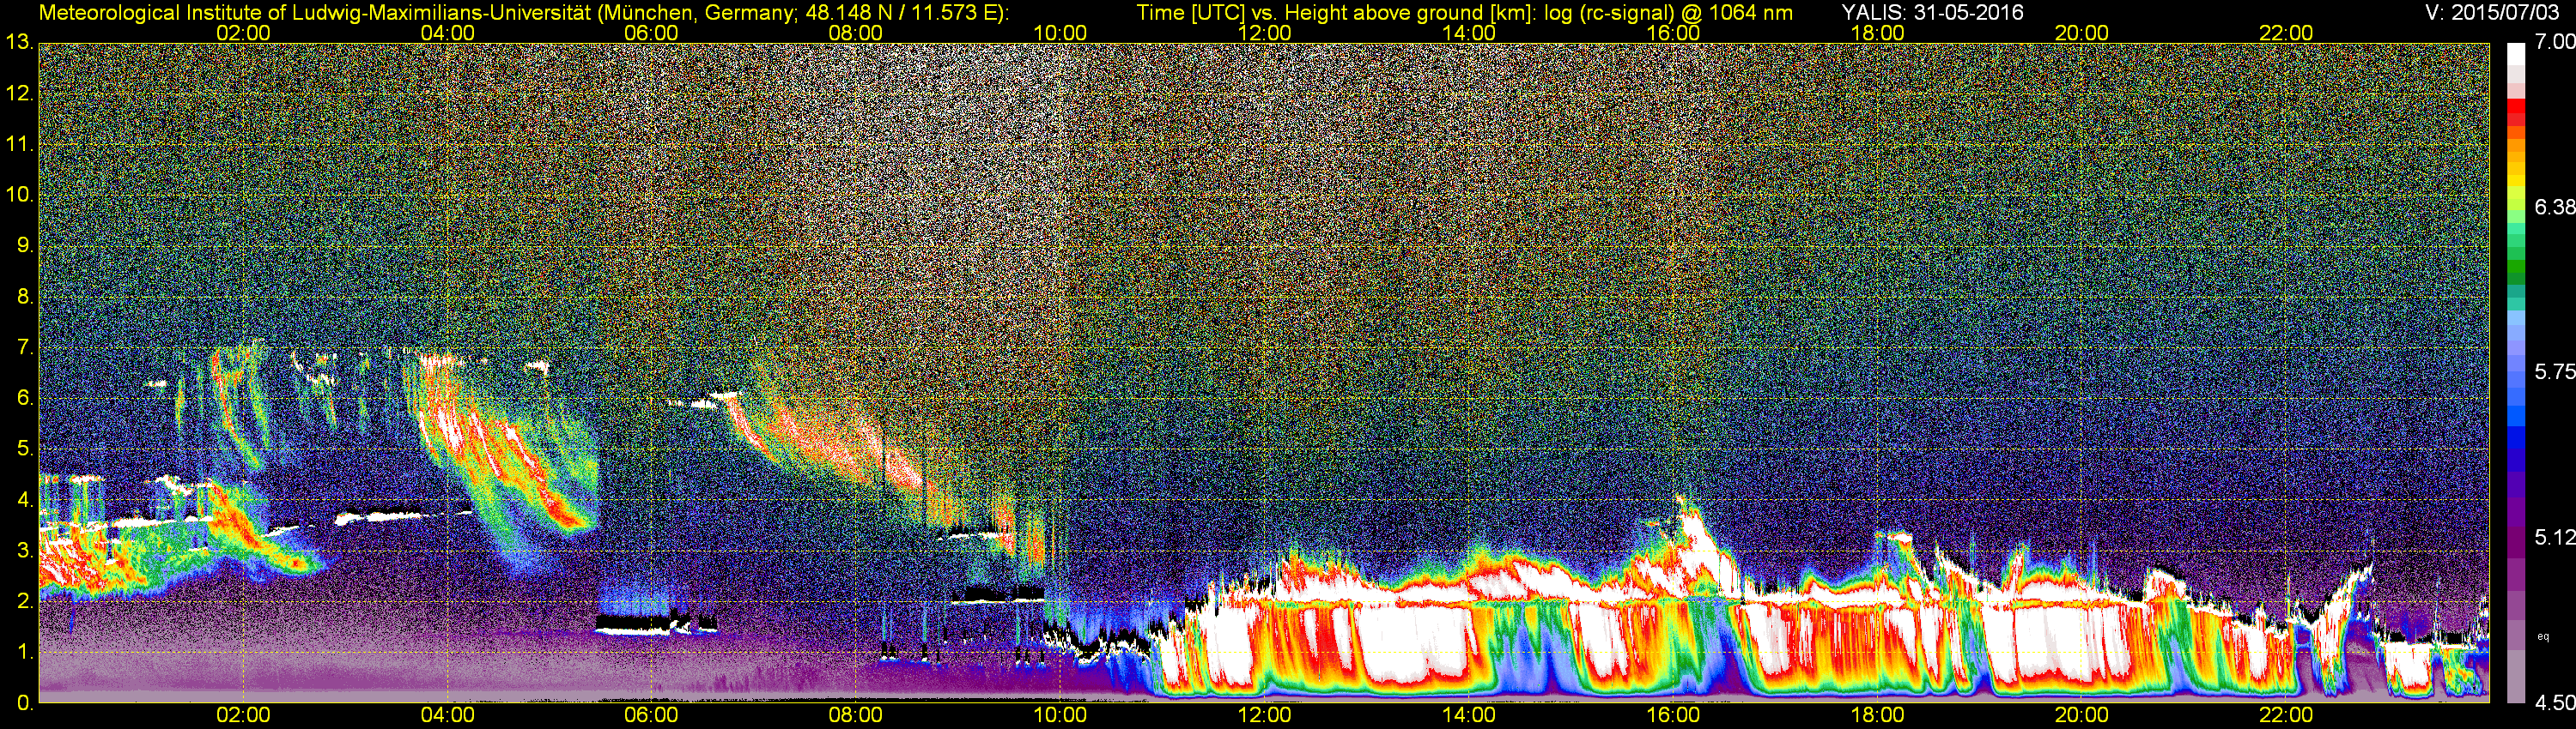This screenshot has height=729, width=2576.
Task: Click the 22:00 label on the bottom time axis
Action: 2285,715
